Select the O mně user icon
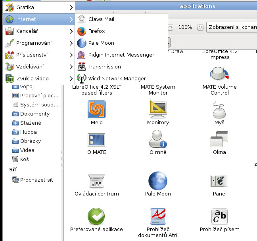 [x=158, y=139]
